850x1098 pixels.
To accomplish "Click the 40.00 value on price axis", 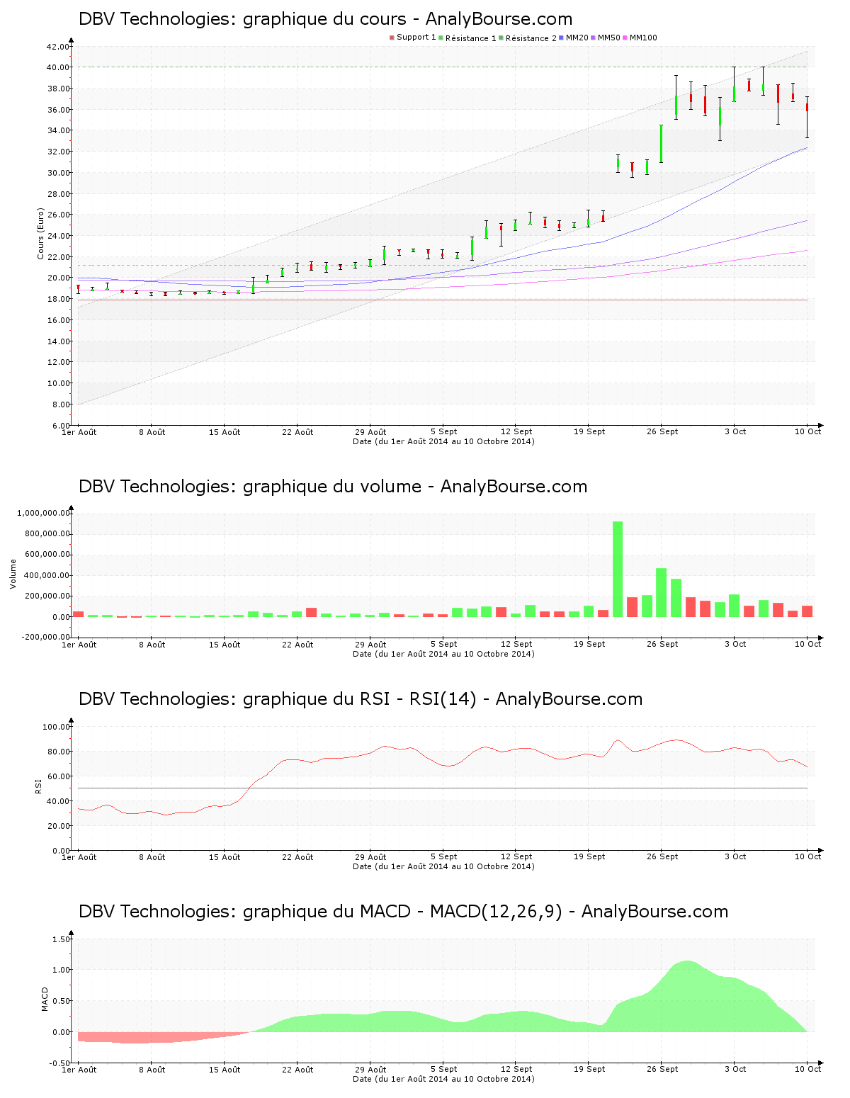I will tap(58, 67).
